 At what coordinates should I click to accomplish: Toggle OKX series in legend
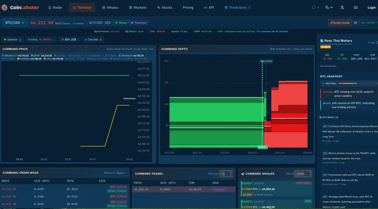pyautogui.click(x=53, y=59)
